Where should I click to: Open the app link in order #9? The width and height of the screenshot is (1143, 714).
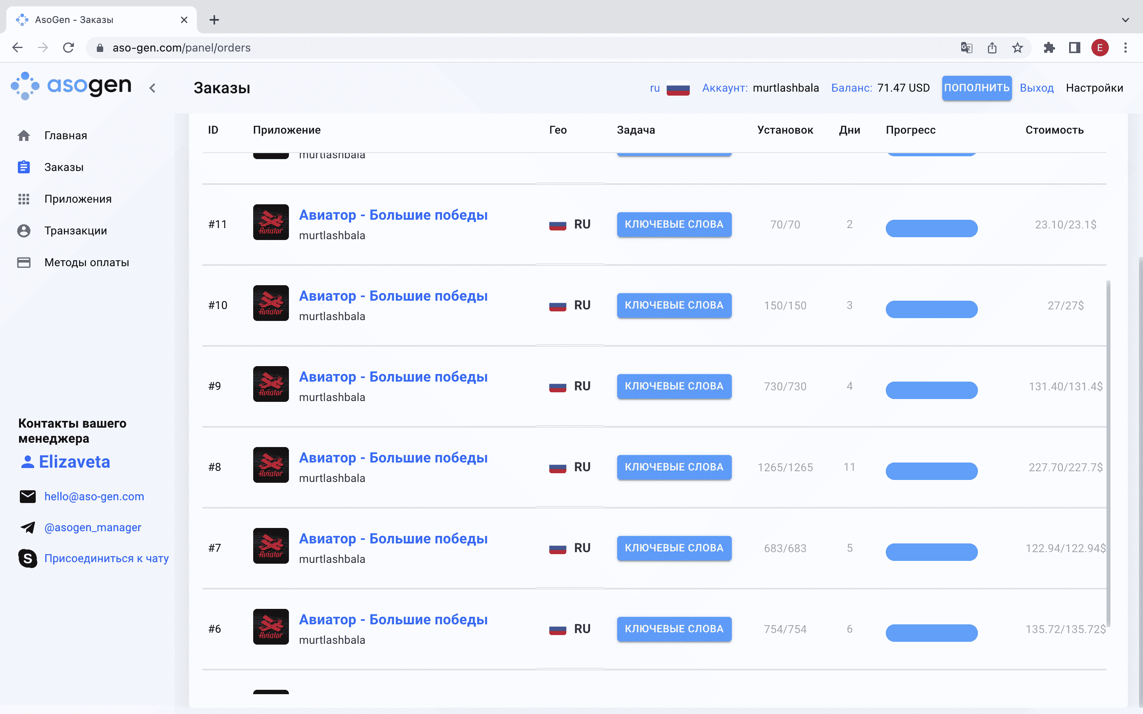coord(393,376)
